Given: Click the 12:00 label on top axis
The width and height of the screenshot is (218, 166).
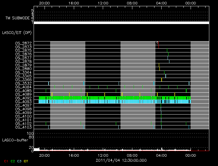Looking at the screenshot, I should click(103, 2).
